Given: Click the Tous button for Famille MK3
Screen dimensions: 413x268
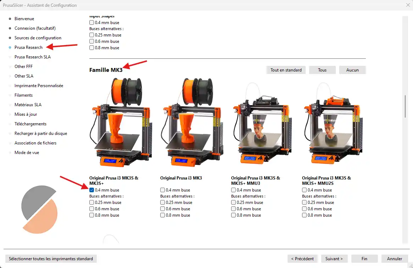Looking at the screenshot, I should [x=322, y=70].
